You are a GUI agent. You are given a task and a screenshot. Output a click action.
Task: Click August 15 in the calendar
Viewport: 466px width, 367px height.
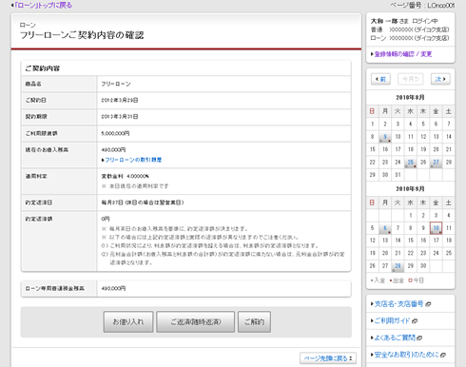[x=373, y=149]
